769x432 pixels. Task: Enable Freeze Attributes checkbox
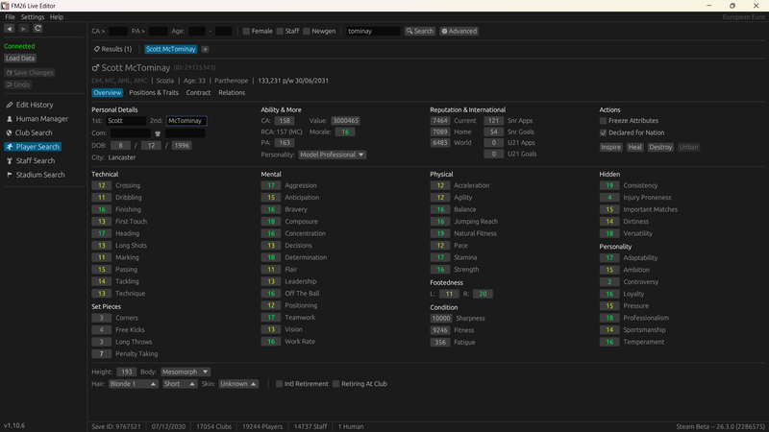coord(603,121)
